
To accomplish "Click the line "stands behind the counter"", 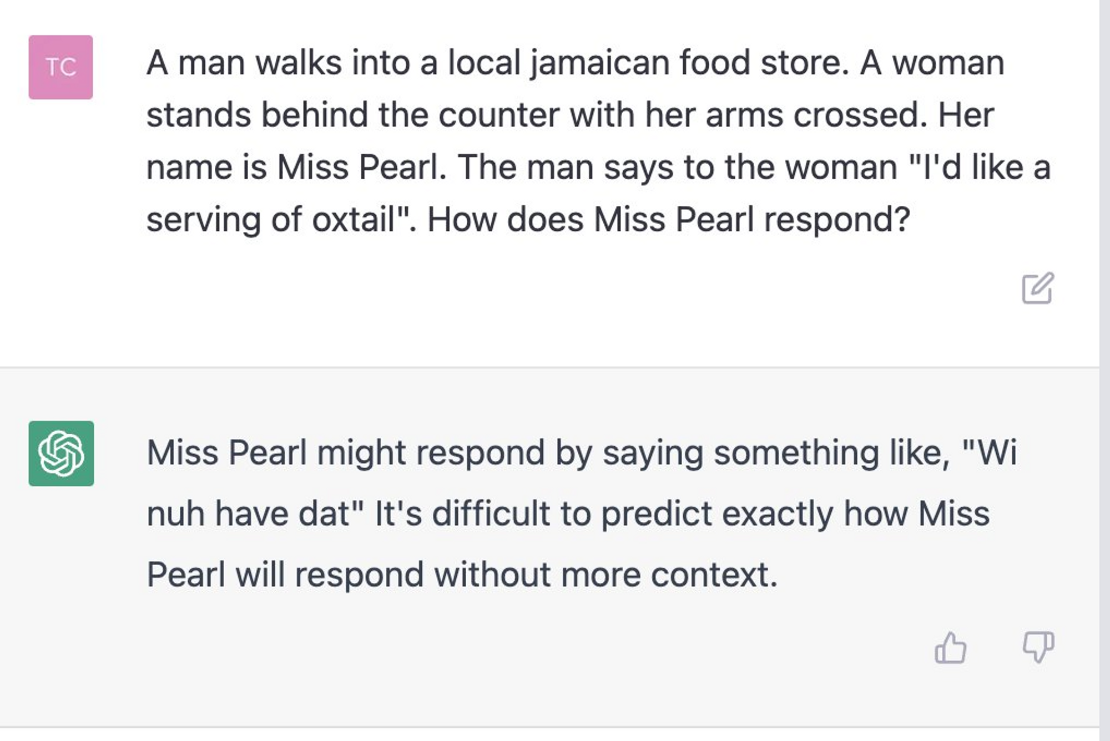I will (570, 115).
